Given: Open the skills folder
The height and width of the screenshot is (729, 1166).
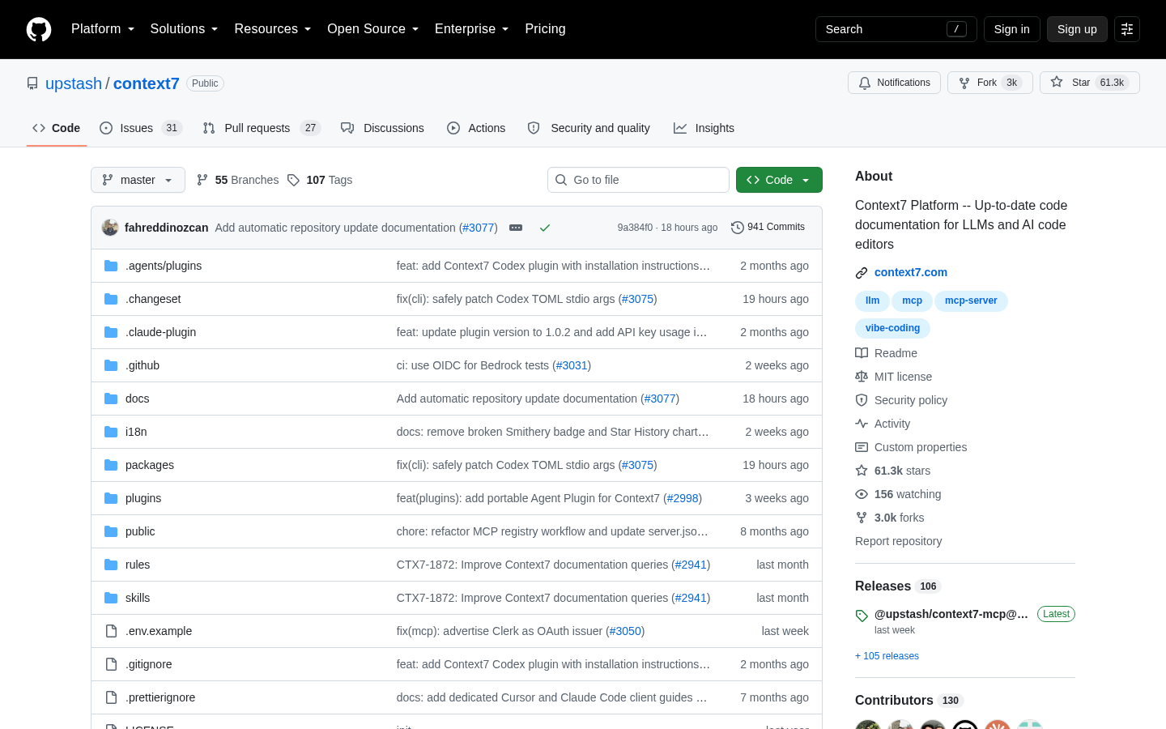Looking at the screenshot, I should 138,598.
